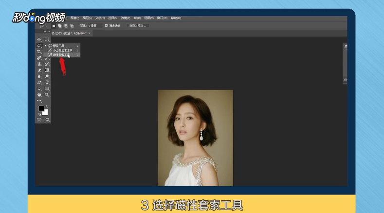The image size is (384, 213).
Task: Select the Lasso tool in the toolbox
Action: tap(39, 46)
